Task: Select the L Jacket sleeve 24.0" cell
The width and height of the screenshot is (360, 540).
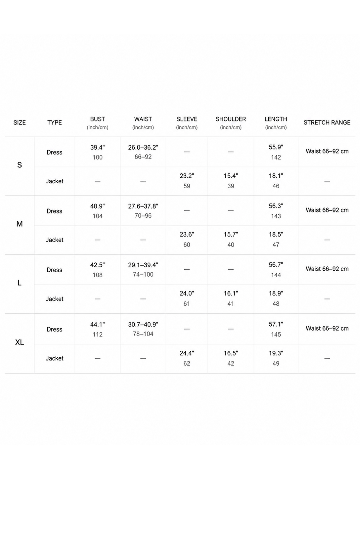Action: pos(187,298)
